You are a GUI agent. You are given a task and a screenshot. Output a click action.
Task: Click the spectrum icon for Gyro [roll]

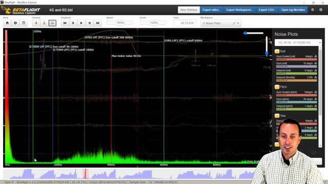click(316, 63)
